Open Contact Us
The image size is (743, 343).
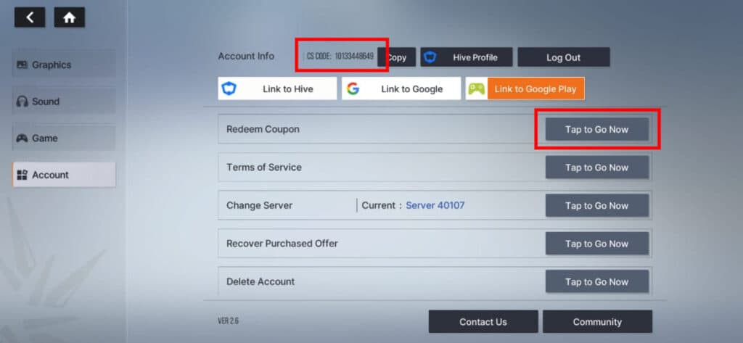483,322
